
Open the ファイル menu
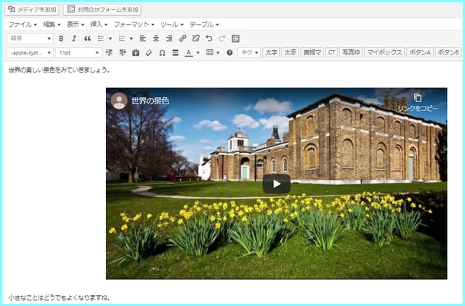coord(23,24)
